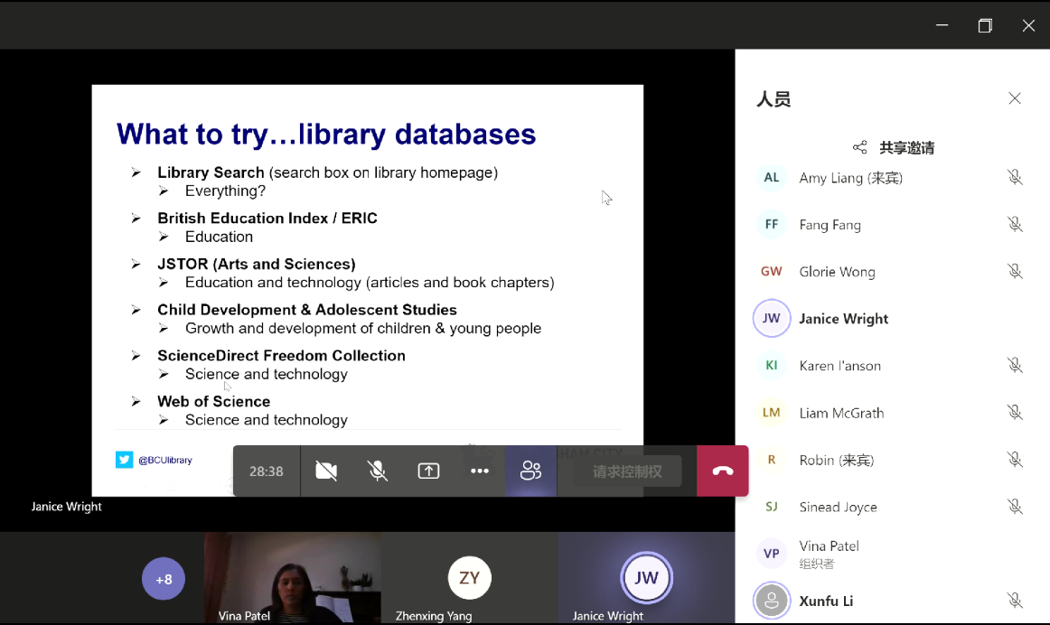1050x625 pixels.
Task: Select Janice Wright's JW avatar in people list
Action: click(772, 319)
